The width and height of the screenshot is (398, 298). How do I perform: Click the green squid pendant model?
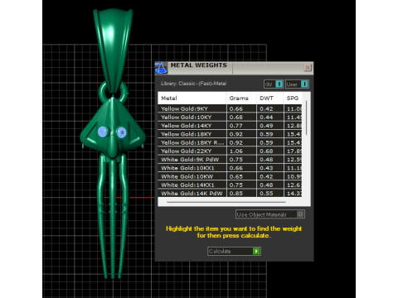click(x=113, y=143)
